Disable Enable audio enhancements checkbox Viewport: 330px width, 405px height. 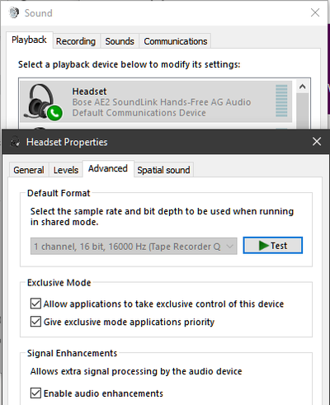click(x=35, y=393)
